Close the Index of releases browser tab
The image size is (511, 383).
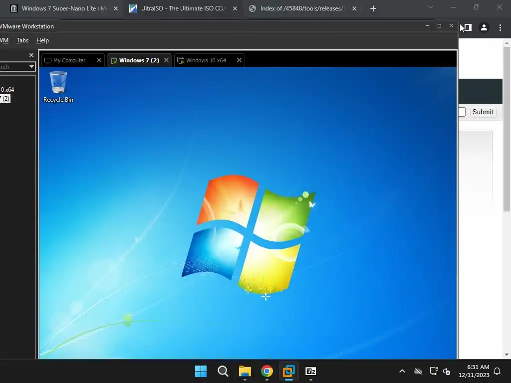coord(354,8)
